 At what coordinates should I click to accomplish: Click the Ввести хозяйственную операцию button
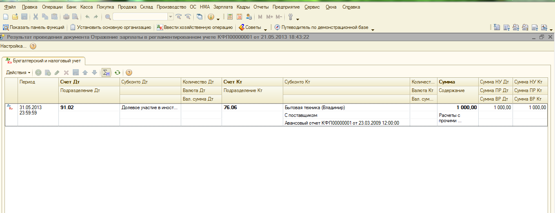pos(195,27)
